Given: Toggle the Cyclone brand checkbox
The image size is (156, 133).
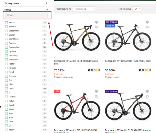Looking at the screenshot, I should [6, 51].
